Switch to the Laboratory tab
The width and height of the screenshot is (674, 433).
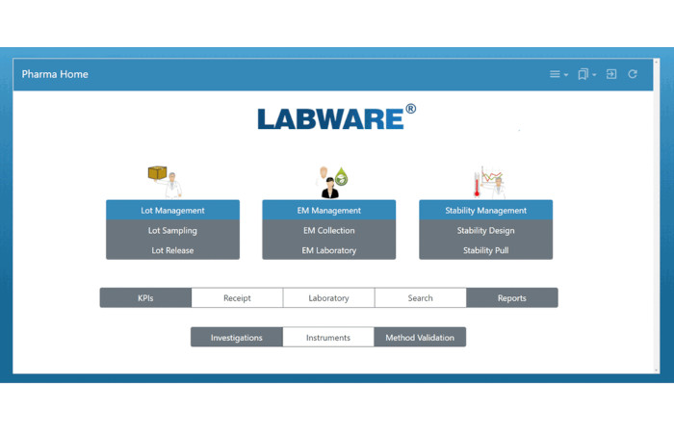pyautogui.click(x=329, y=297)
